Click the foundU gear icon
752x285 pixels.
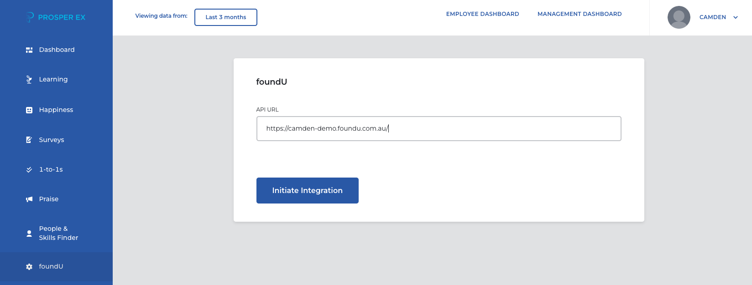[29, 267]
